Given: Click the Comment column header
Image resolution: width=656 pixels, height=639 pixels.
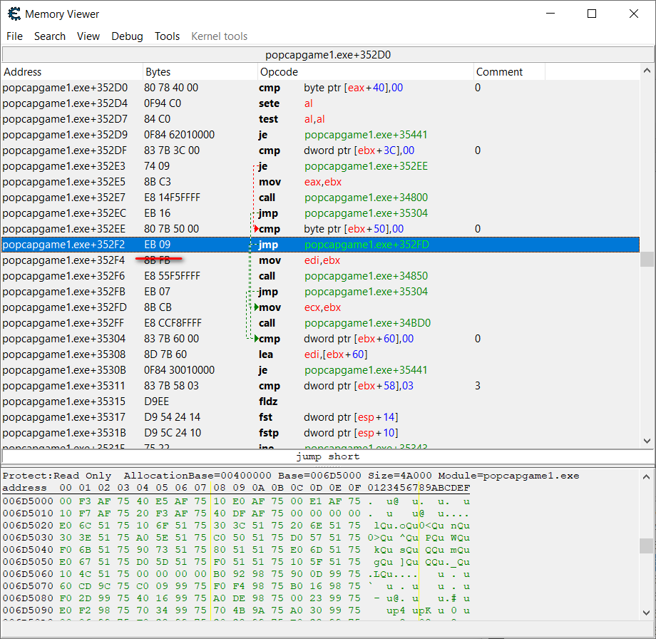Looking at the screenshot, I should click(510, 72).
